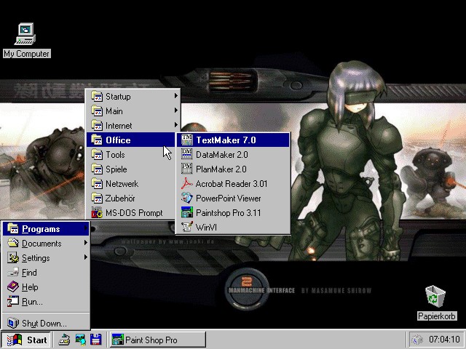Select the Office submenu entry
Viewport: 466px width, 349px height.
click(x=130, y=140)
